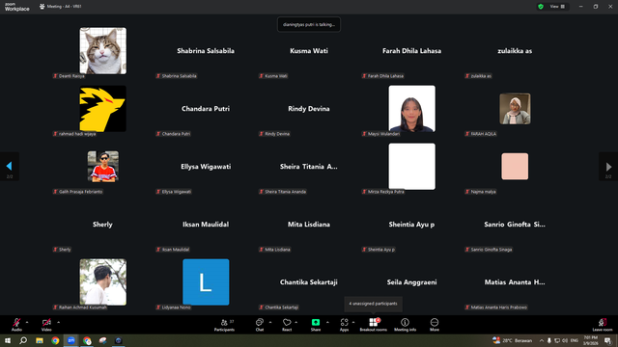618x347 pixels.
Task: Select the cat avatar of Deanti Ranya
Action: [x=103, y=51]
